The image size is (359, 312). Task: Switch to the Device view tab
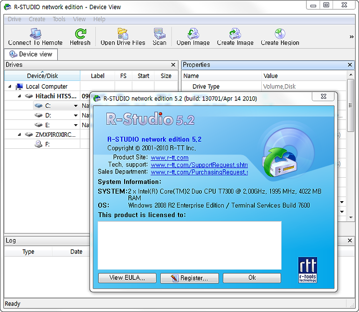coord(31,54)
